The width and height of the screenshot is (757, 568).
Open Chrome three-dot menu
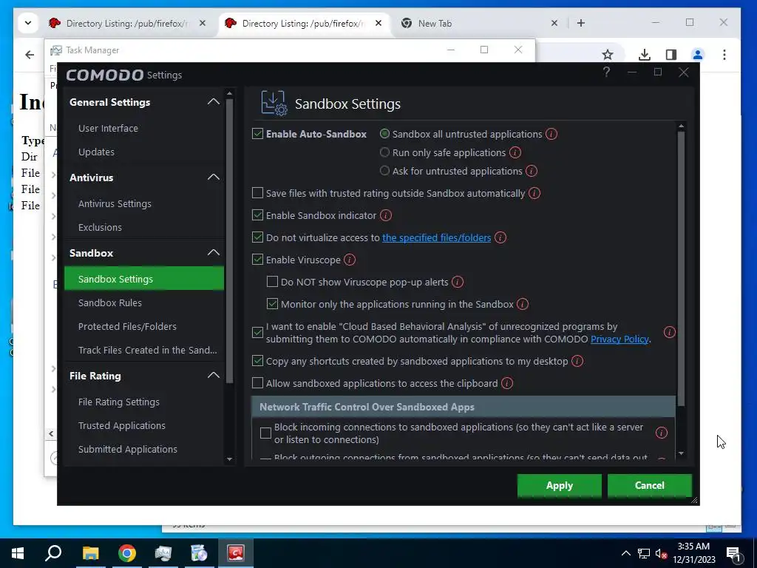tap(724, 55)
